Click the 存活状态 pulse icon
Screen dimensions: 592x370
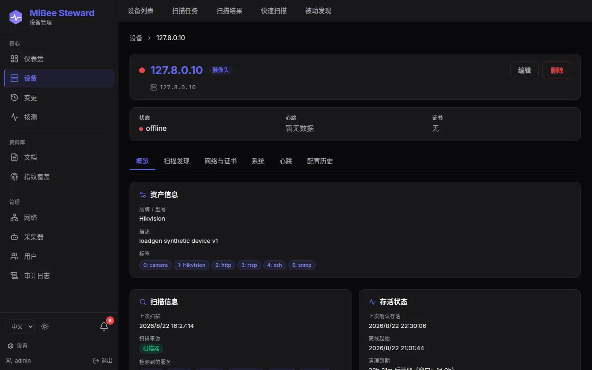372,302
